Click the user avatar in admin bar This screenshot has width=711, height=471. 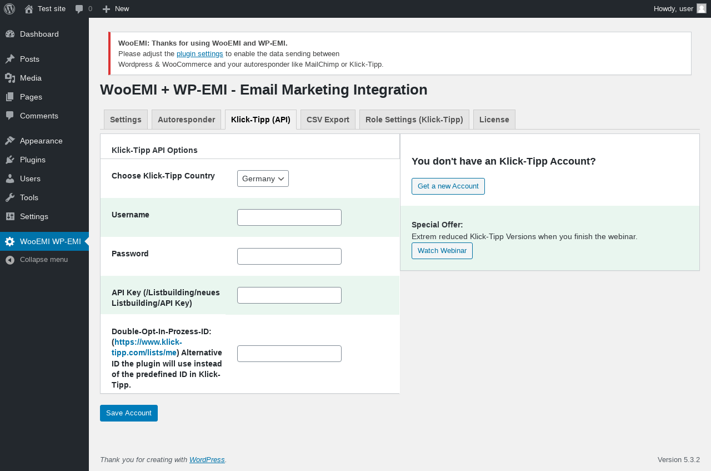click(x=702, y=8)
